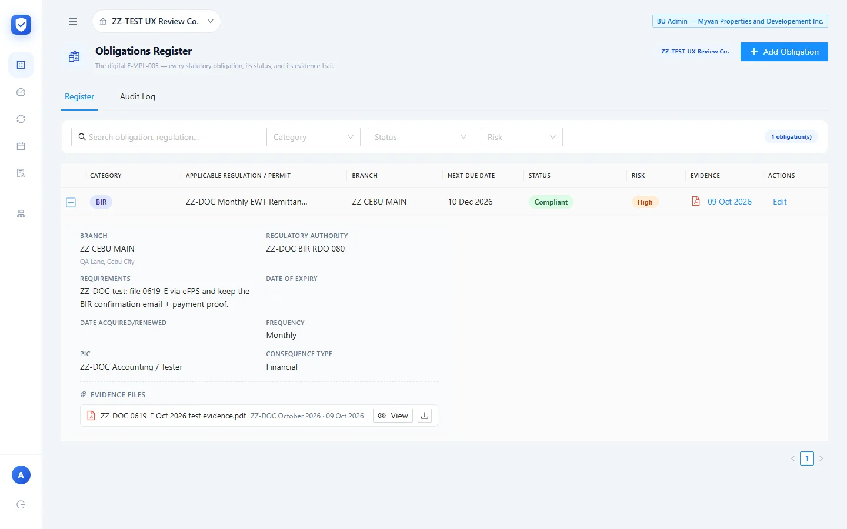847x529 pixels.
Task: Open the document search icon in sidebar
Action: click(x=21, y=173)
